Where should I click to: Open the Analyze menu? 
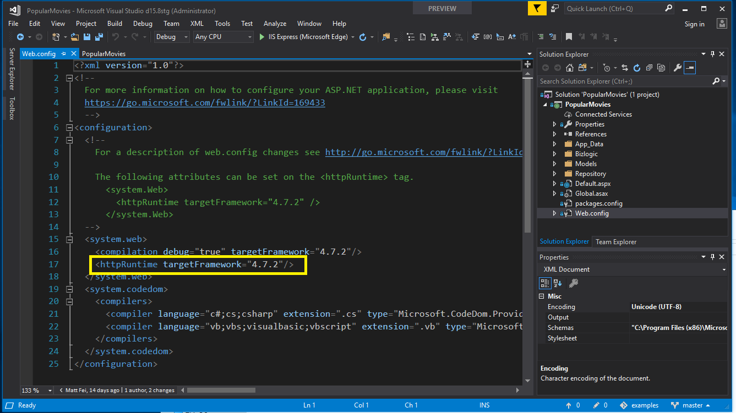(x=275, y=23)
